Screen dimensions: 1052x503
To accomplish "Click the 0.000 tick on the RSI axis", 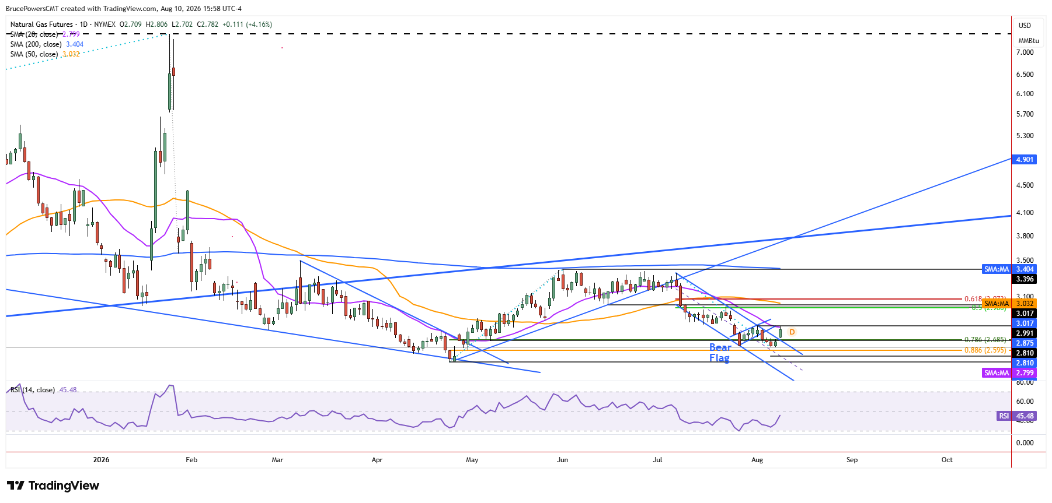I will point(1025,443).
